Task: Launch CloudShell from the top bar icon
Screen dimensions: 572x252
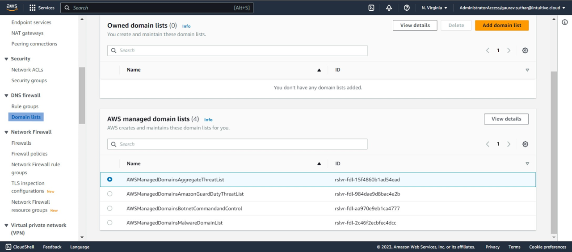Action: (371, 8)
